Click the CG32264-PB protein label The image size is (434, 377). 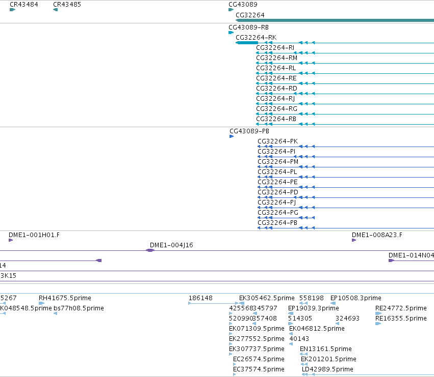click(x=277, y=223)
